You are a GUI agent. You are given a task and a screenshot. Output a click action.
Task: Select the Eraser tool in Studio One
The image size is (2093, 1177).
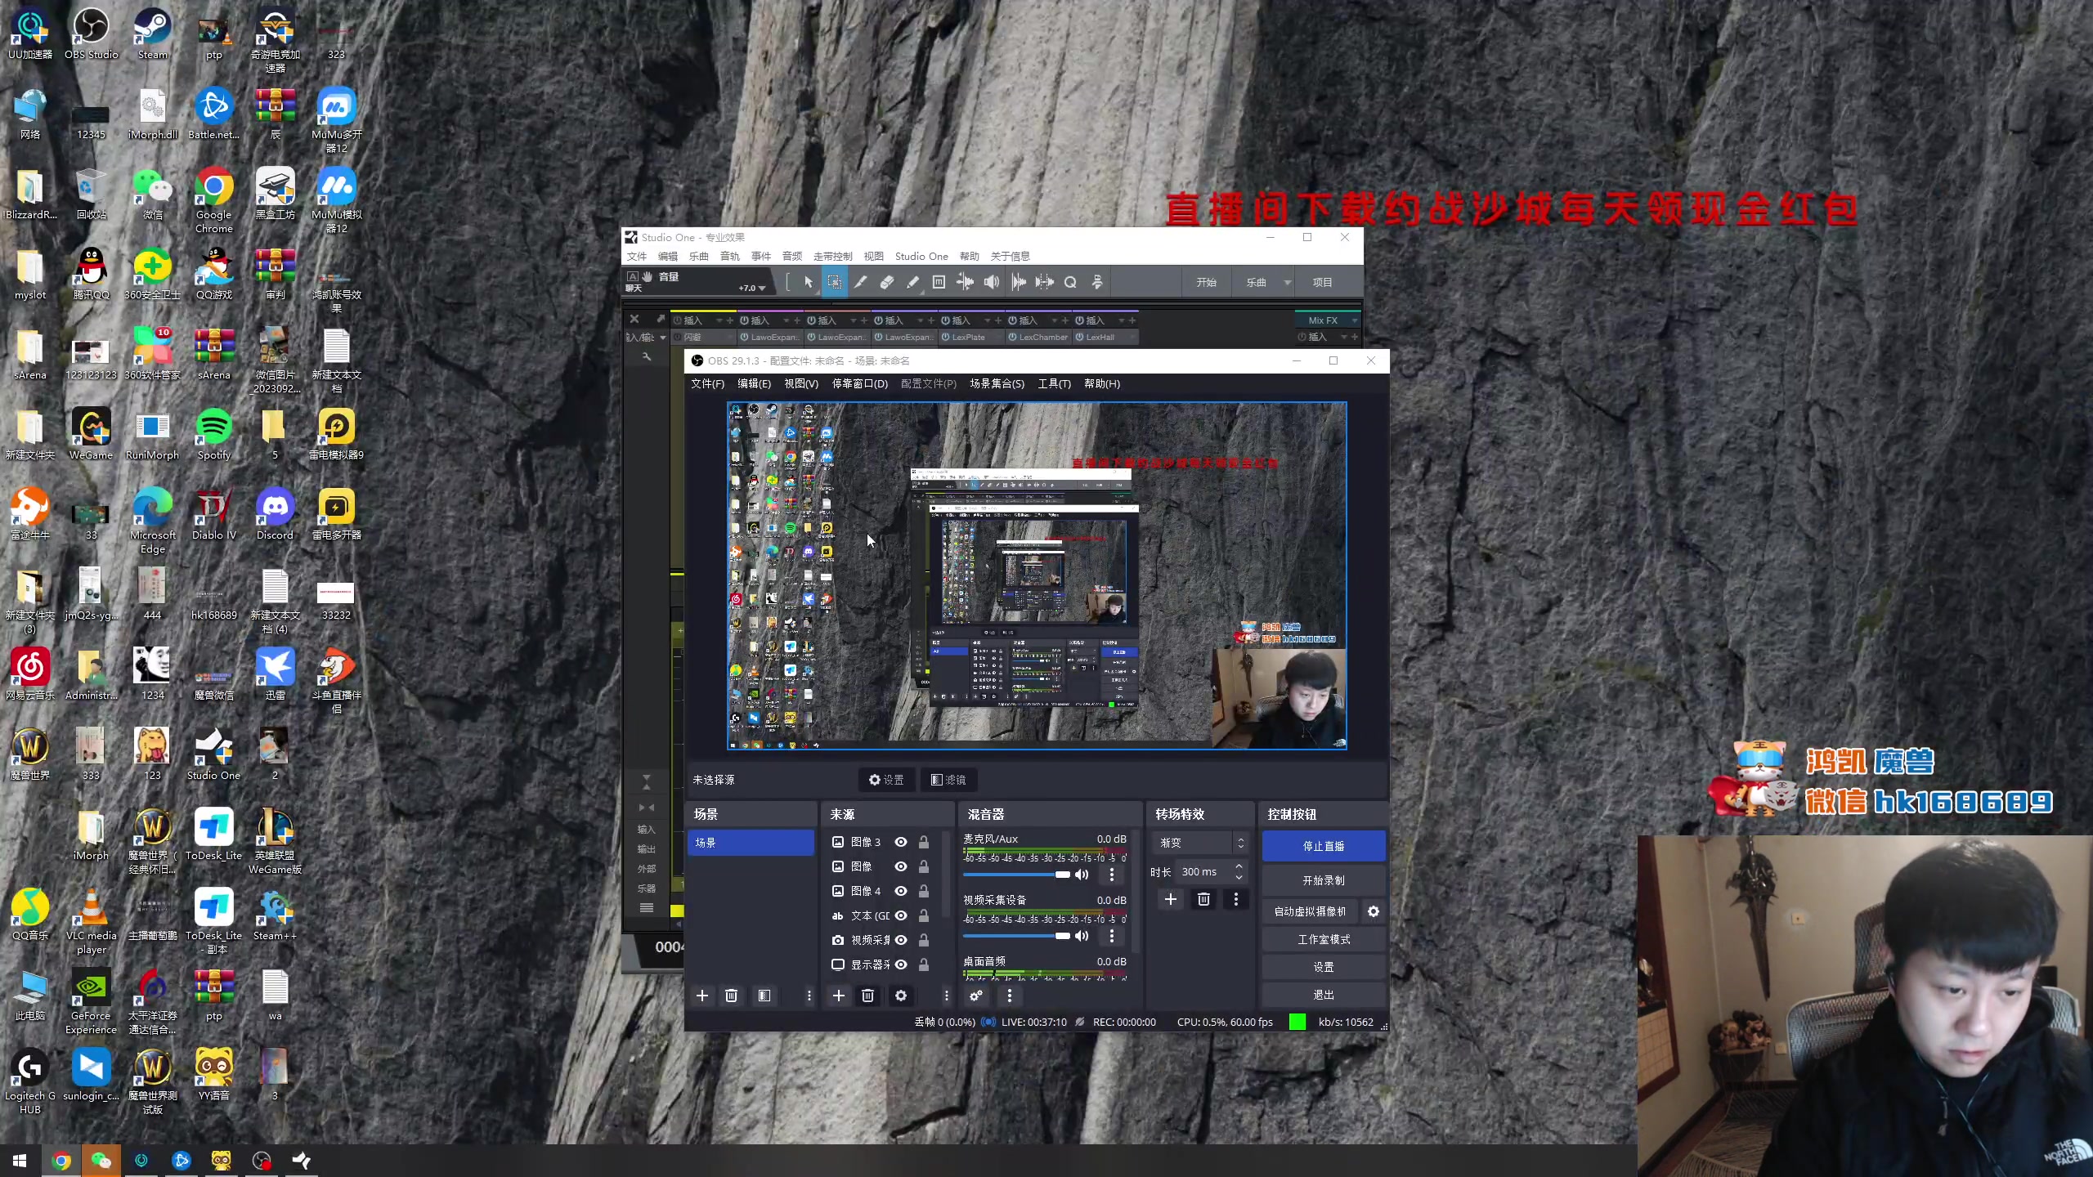(x=886, y=282)
